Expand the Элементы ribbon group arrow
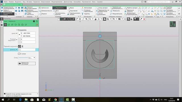Viewport: 182px width, 102px height. (x=36, y=16)
